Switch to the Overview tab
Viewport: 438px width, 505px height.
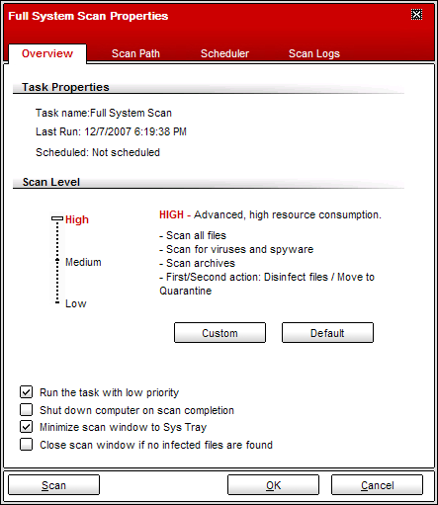click(x=47, y=53)
